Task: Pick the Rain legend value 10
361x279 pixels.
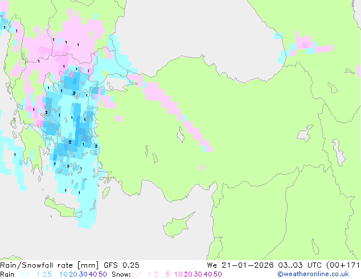Action: point(64,274)
